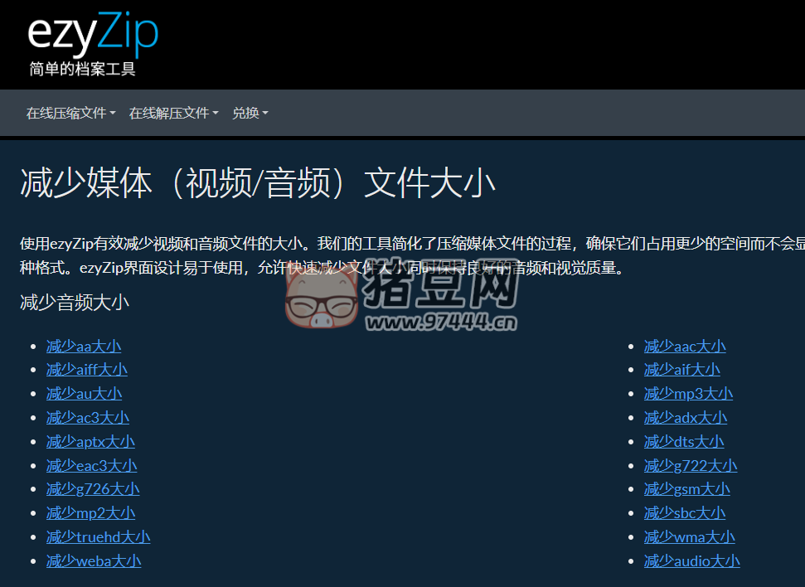Click the 减少weba大小 link
Image resolution: width=805 pixels, height=587 pixels.
tap(94, 561)
